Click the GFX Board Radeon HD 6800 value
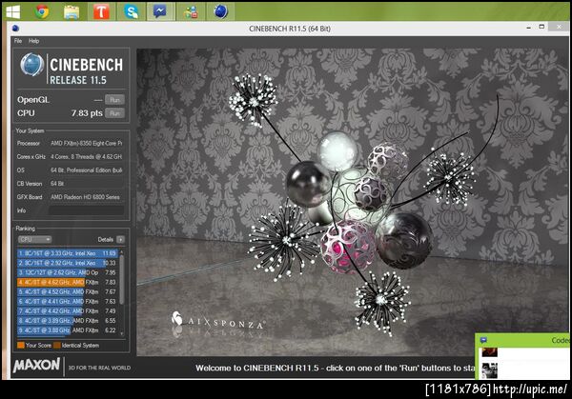Image resolution: width=572 pixels, height=399 pixels. coord(86,197)
